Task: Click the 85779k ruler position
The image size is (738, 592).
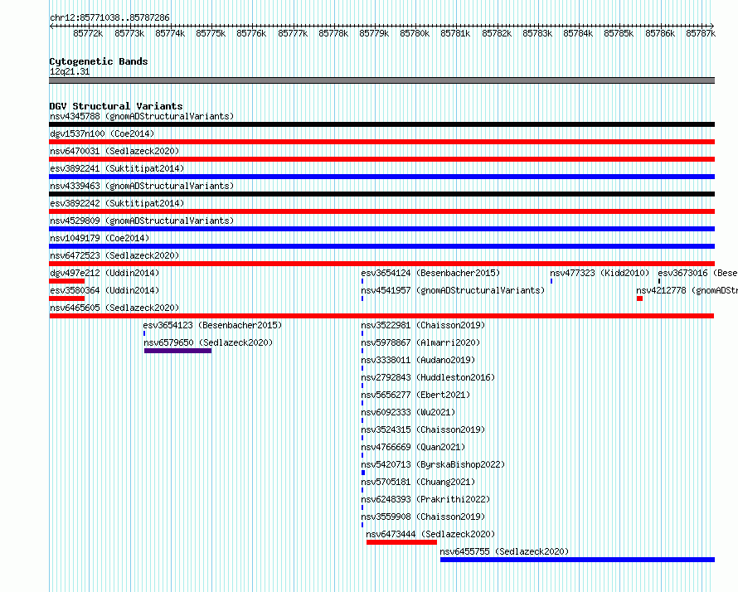Action: point(374,33)
